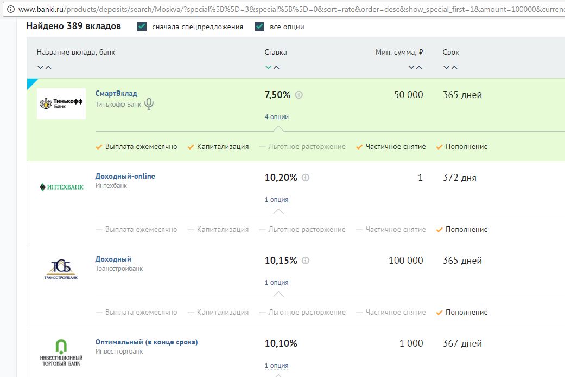The width and height of the screenshot is (565, 377).
Task: Click info icon next to 10,20% rate
Action: click(x=306, y=178)
